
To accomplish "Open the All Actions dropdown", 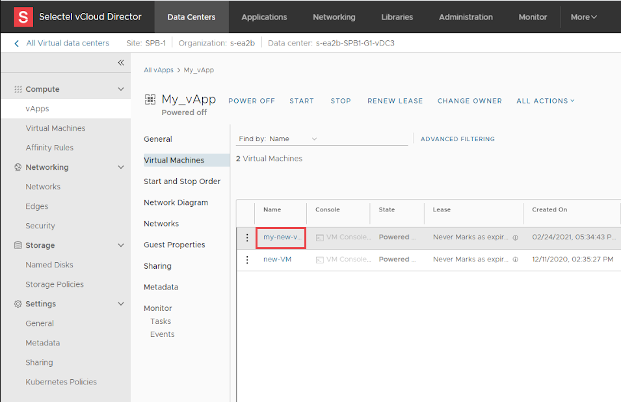I will 546,101.
